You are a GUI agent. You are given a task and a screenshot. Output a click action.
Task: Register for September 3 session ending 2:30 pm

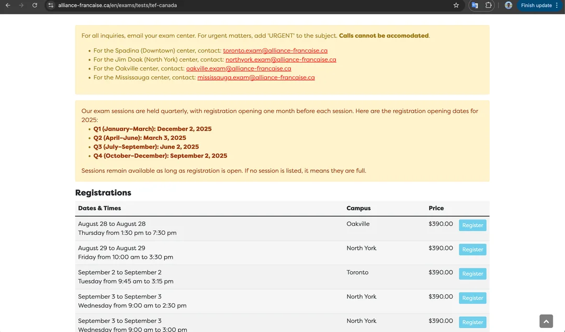[472, 298]
